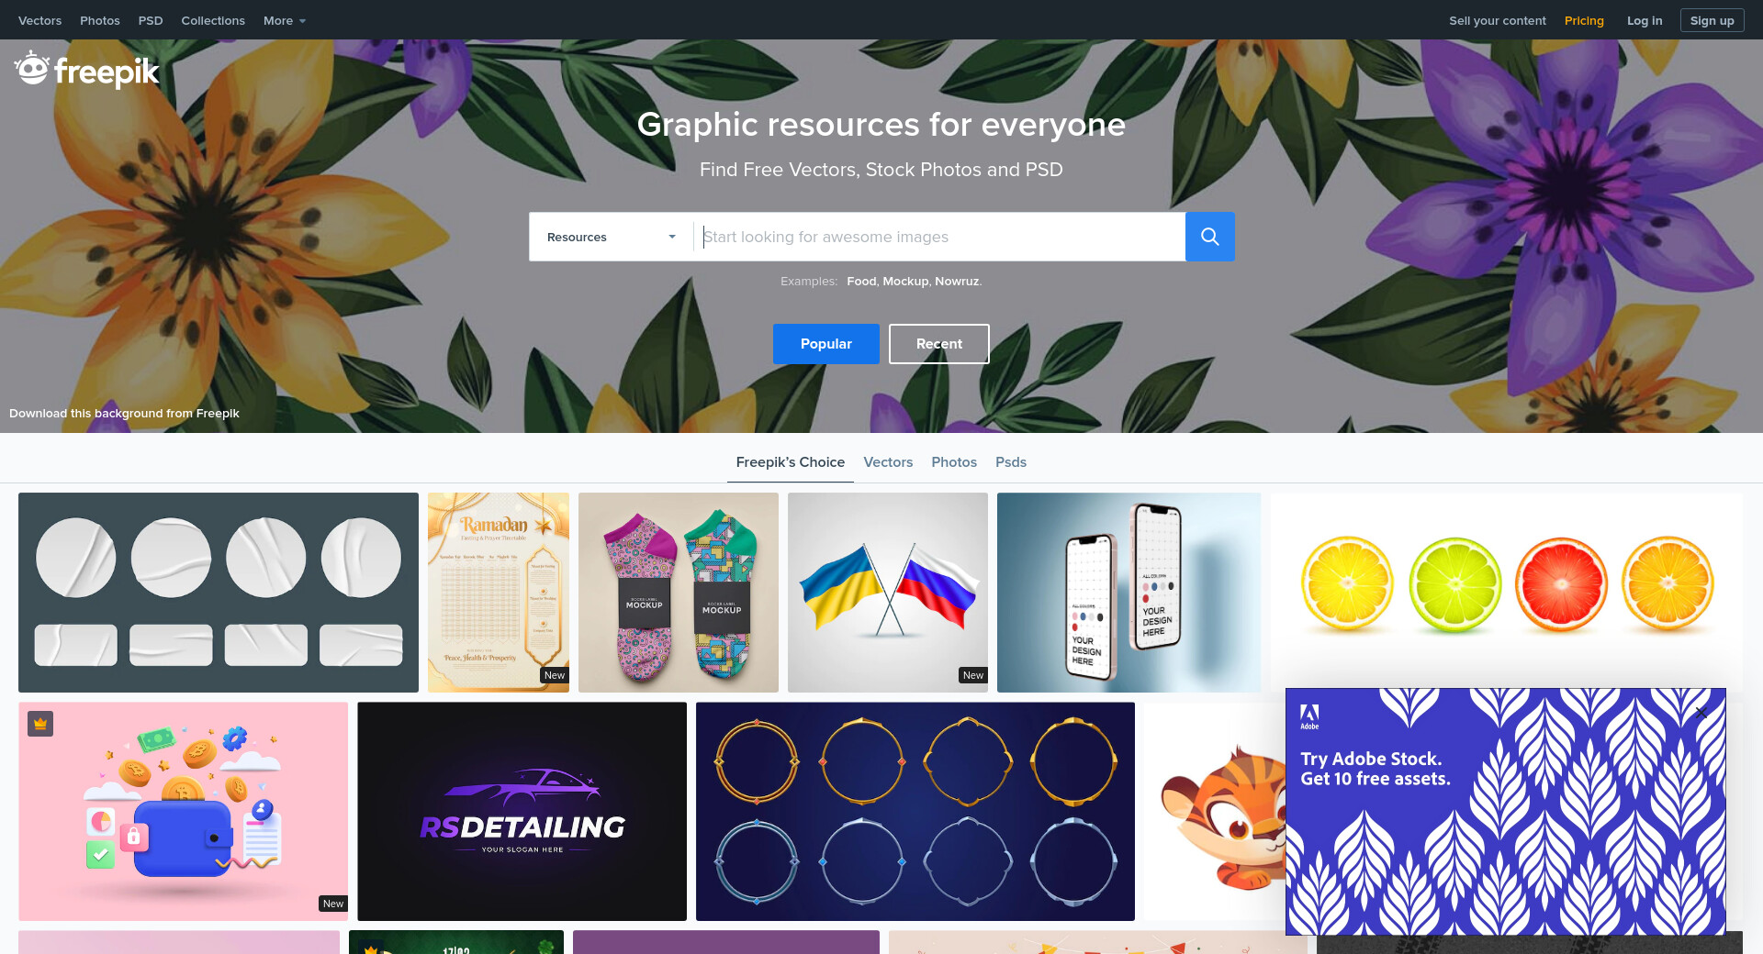This screenshot has height=954, width=1763.
Task: Click the magnifying glass search button
Action: pyautogui.click(x=1209, y=237)
